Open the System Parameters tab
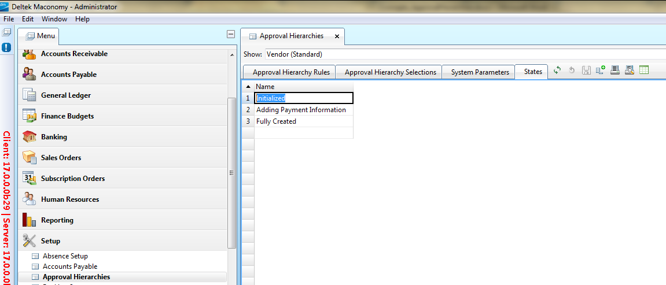The image size is (666, 285). coord(480,72)
